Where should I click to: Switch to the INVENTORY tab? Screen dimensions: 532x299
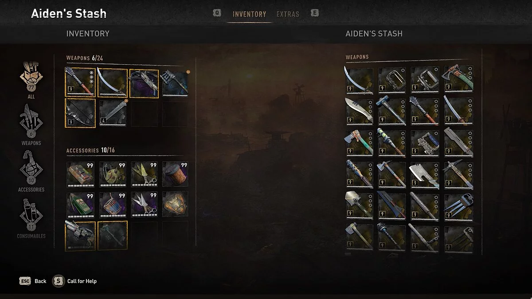pos(250,14)
